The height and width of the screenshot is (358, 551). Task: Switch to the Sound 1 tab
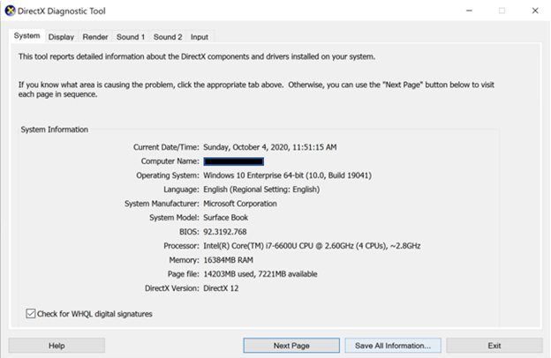click(131, 37)
